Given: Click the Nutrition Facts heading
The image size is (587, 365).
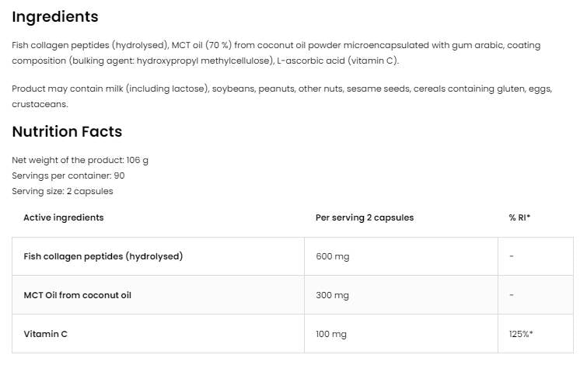Looking at the screenshot, I should click(67, 131).
